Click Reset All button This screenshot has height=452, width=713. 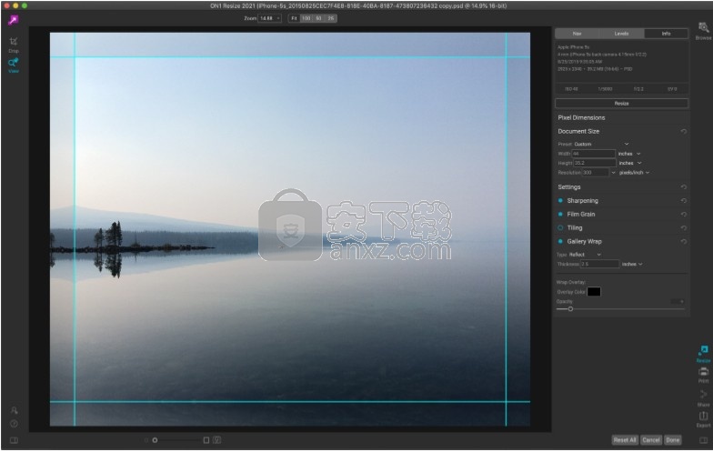pyautogui.click(x=624, y=440)
